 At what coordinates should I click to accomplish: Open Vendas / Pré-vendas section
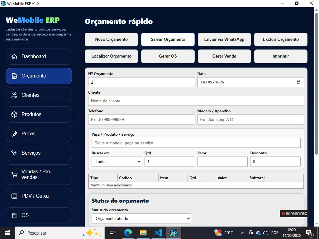[39, 175]
